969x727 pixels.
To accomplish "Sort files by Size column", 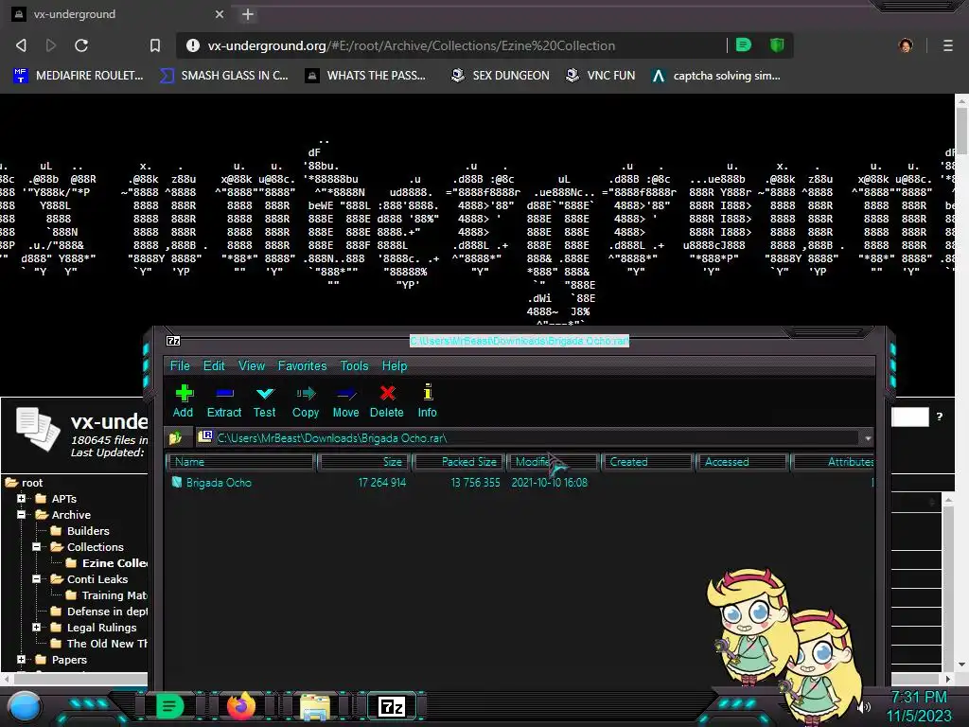I will point(364,462).
